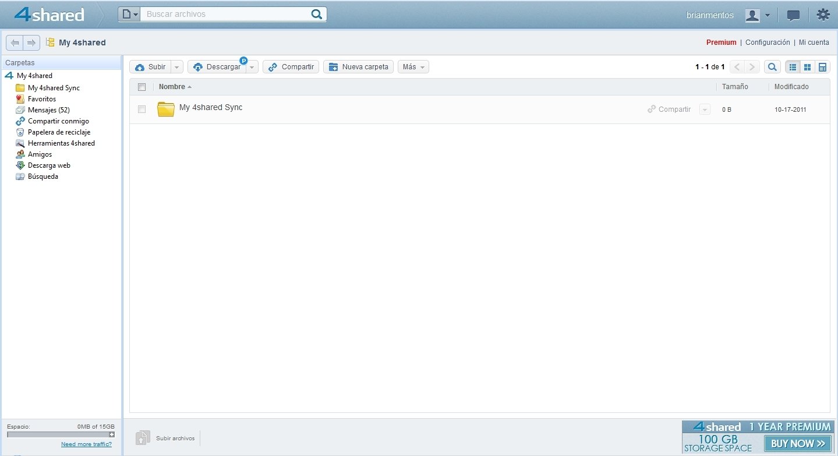Open the user avatar account menu
The width and height of the screenshot is (838, 456).
pyautogui.click(x=758, y=15)
